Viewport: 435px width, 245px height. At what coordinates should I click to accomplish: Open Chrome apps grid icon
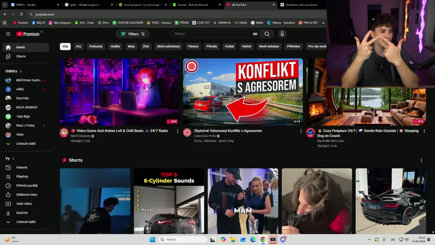pos(5,23)
